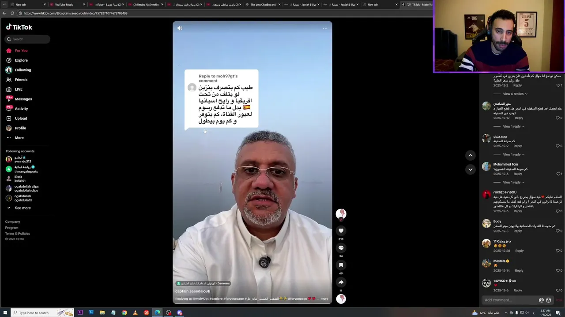Like Mohammed Tom's comment

[559, 174]
